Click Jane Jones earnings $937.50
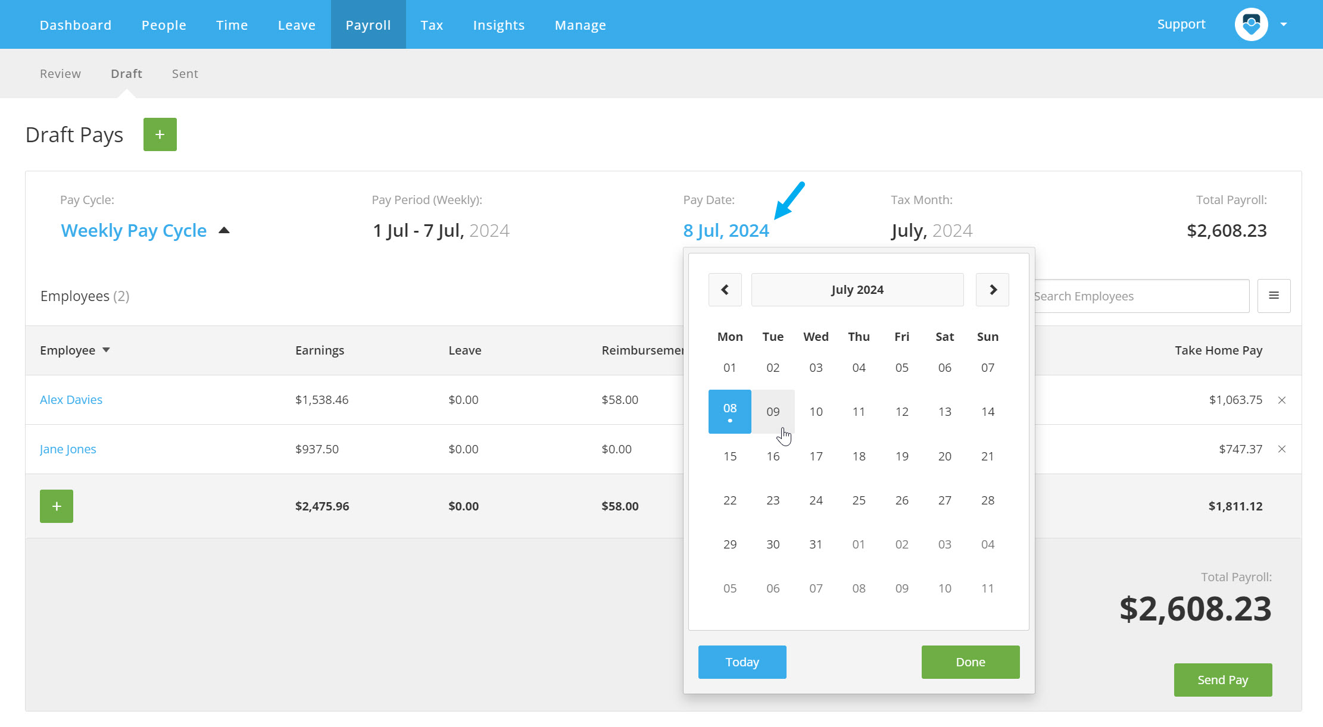Viewport: 1323px width, 727px height. [317, 449]
